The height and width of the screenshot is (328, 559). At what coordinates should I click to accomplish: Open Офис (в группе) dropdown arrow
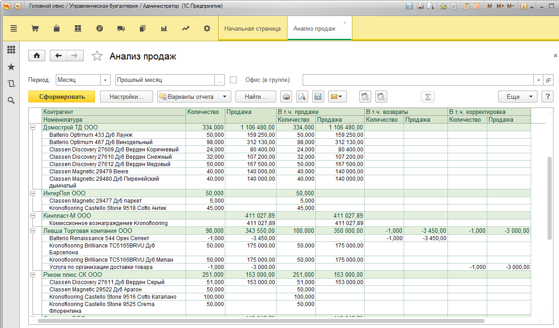pos(539,80)
